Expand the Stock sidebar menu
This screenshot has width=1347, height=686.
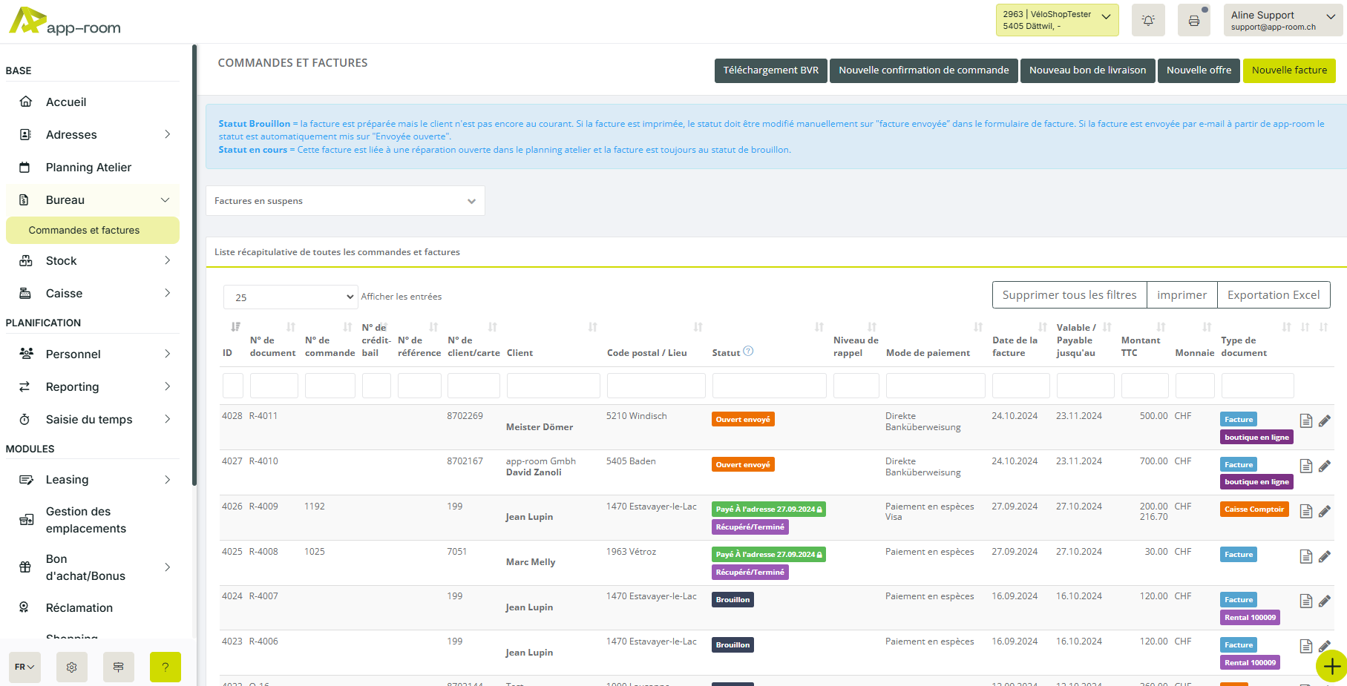(93, 261)
